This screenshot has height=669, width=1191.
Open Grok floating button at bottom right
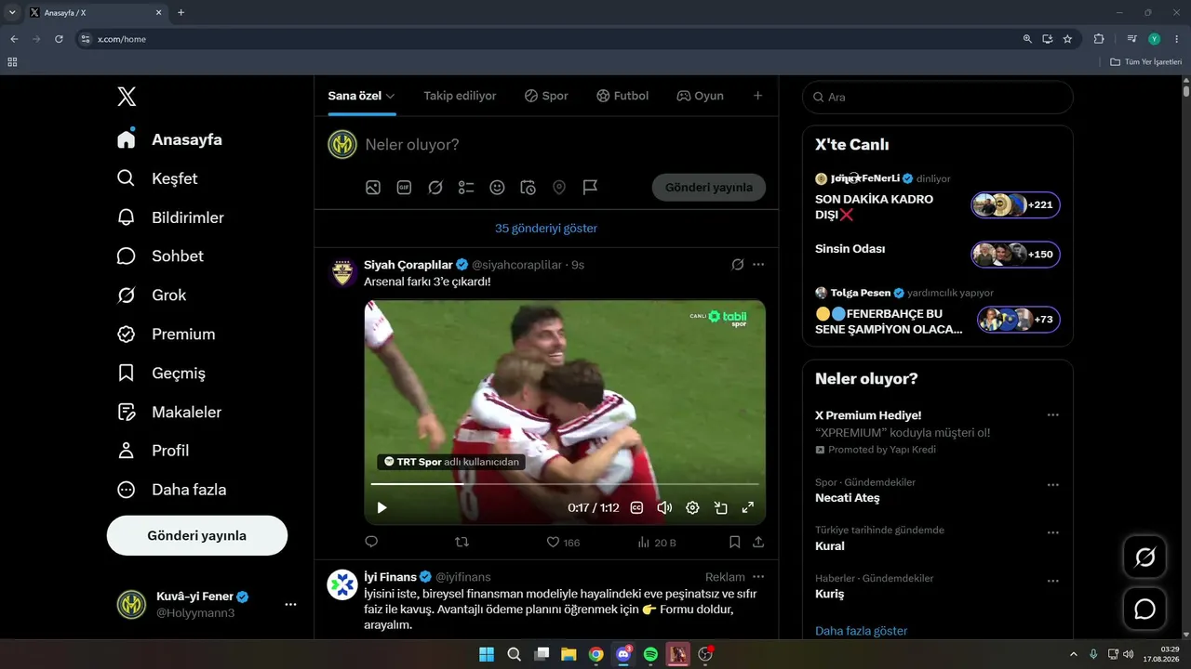[x=1145, y=557]
